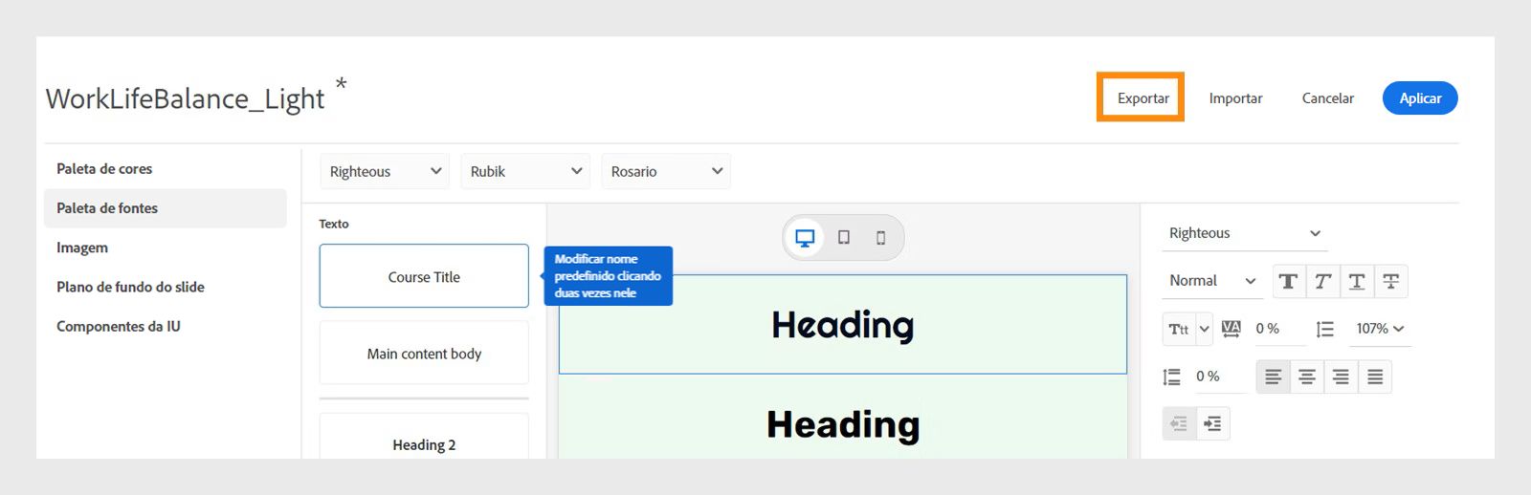Screen dimensions: 1531x495
Task: Right align the text
Action: (x=1341, y=377)
